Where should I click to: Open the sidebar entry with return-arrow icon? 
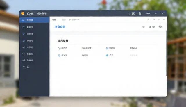[x=28, y=47]
